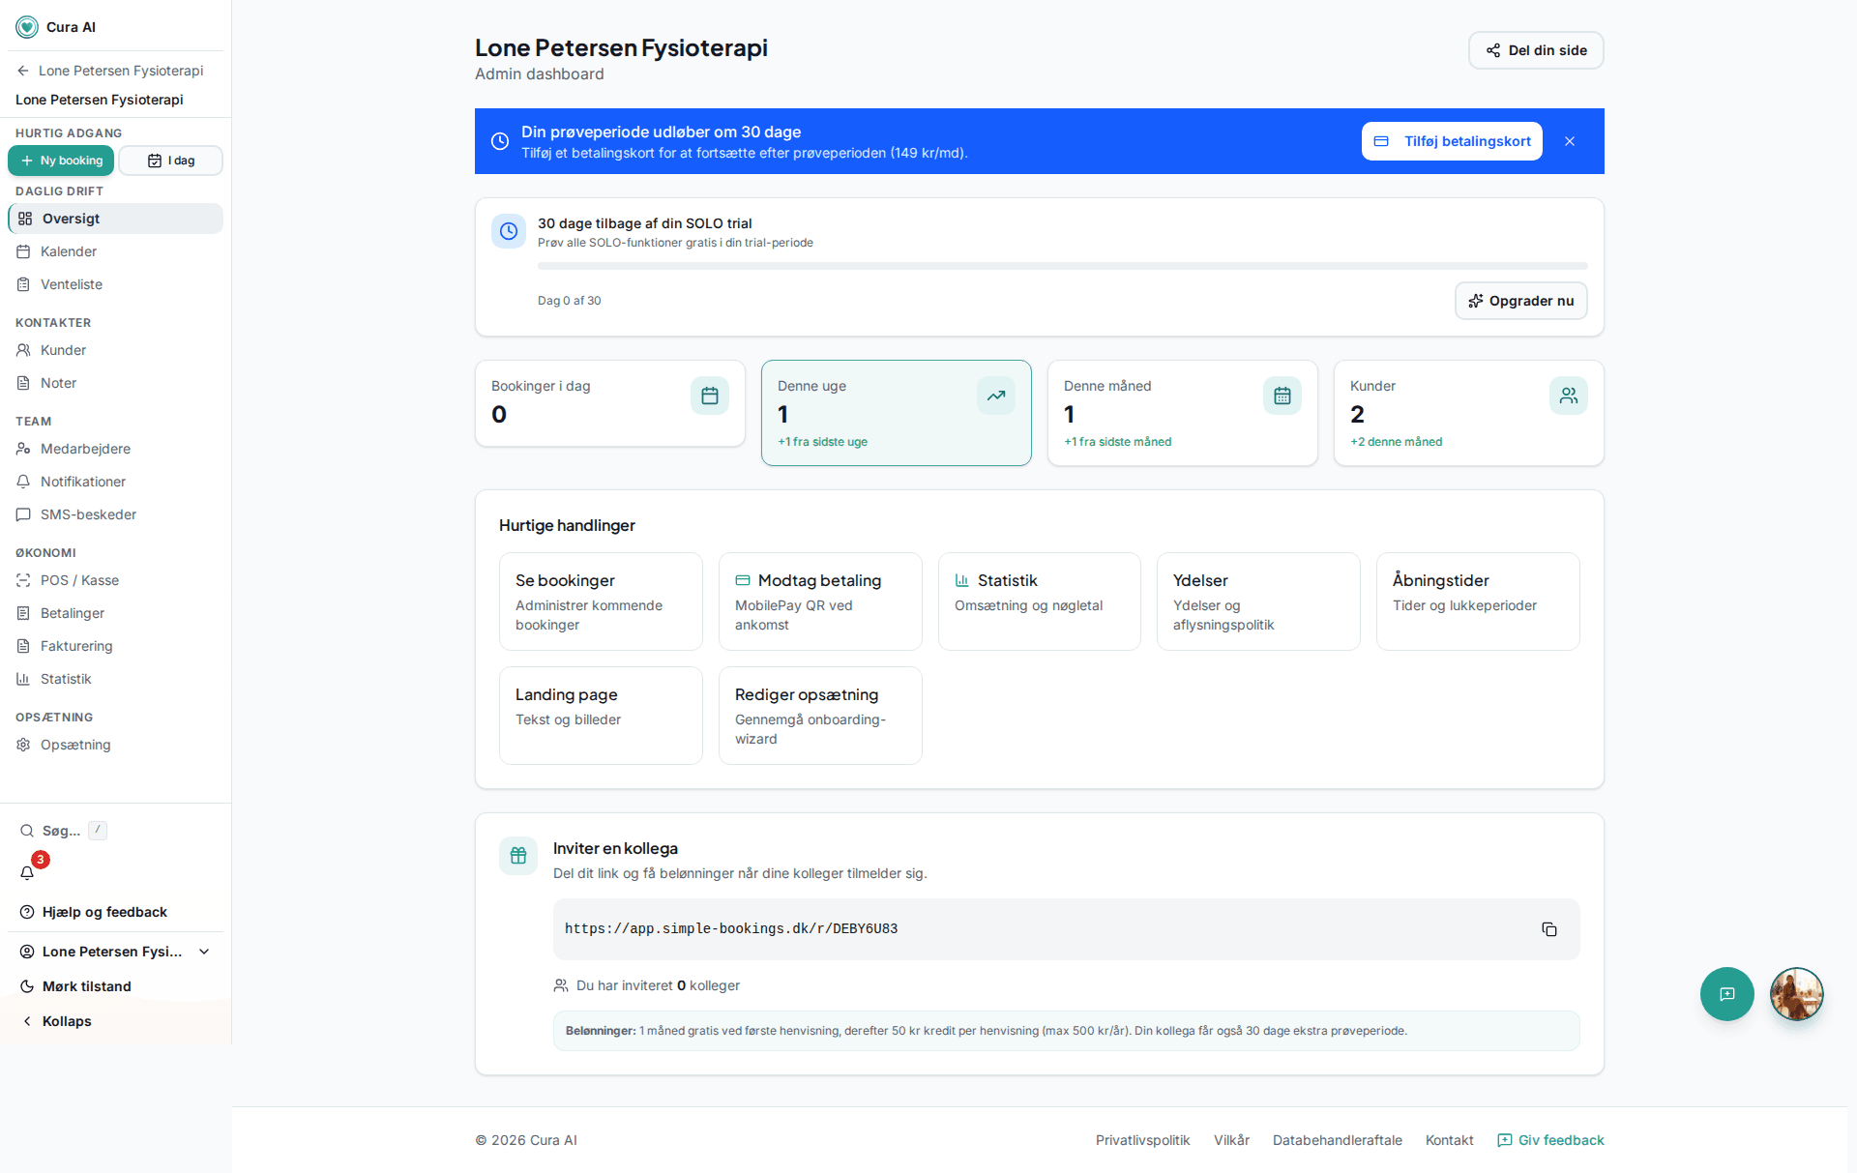Click Del din side share button
The height and width of the screenshot is (1173, 1857).
point(1536,50)
